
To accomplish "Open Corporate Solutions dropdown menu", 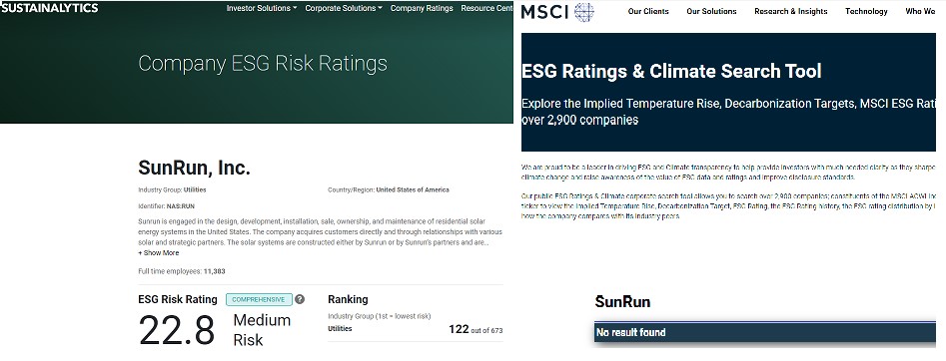I will (x=344, y=8).
